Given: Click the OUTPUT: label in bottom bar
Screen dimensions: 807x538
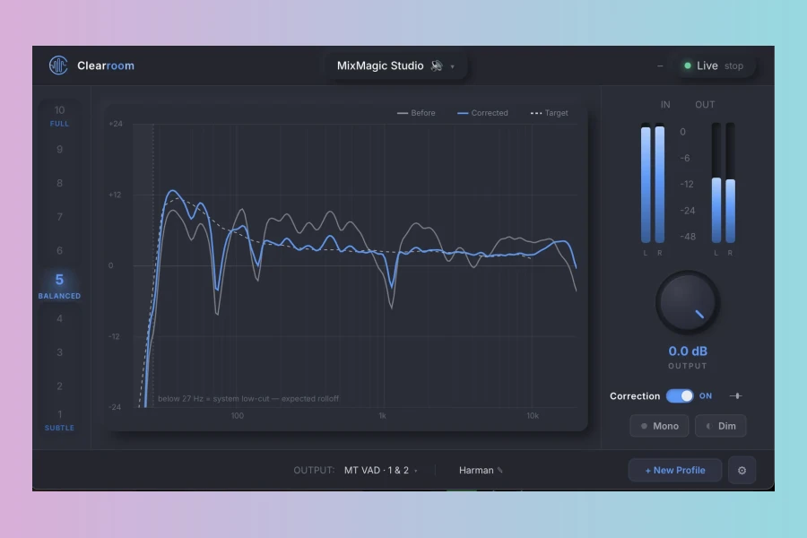Looking at the screenshot, I should pos(314,470).
